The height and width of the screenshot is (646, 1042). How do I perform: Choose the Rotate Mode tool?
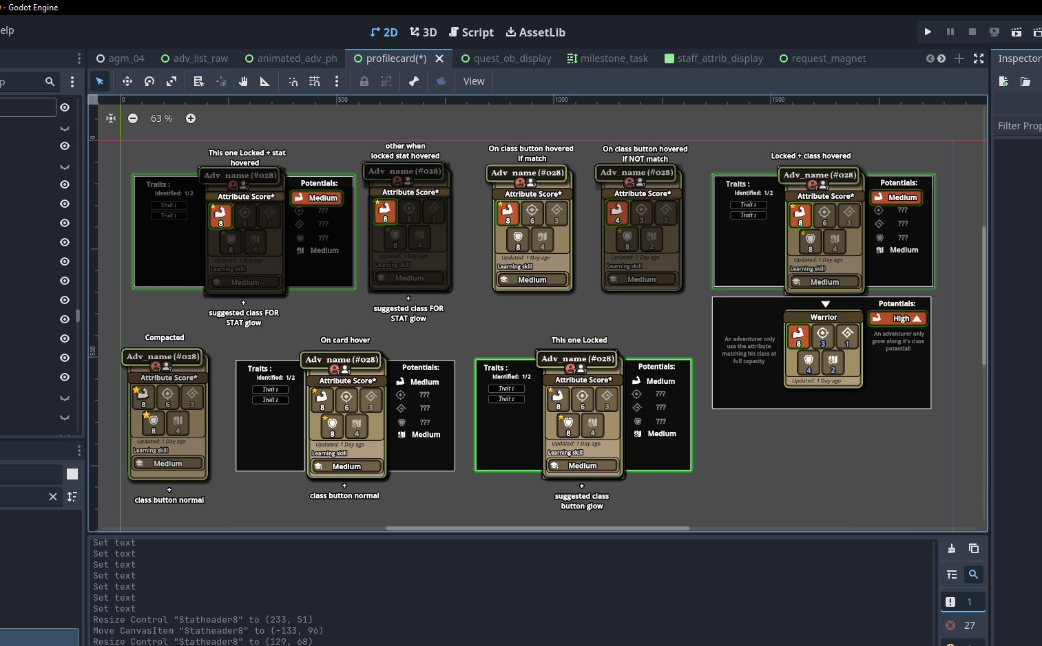click(x=149, y=81)
